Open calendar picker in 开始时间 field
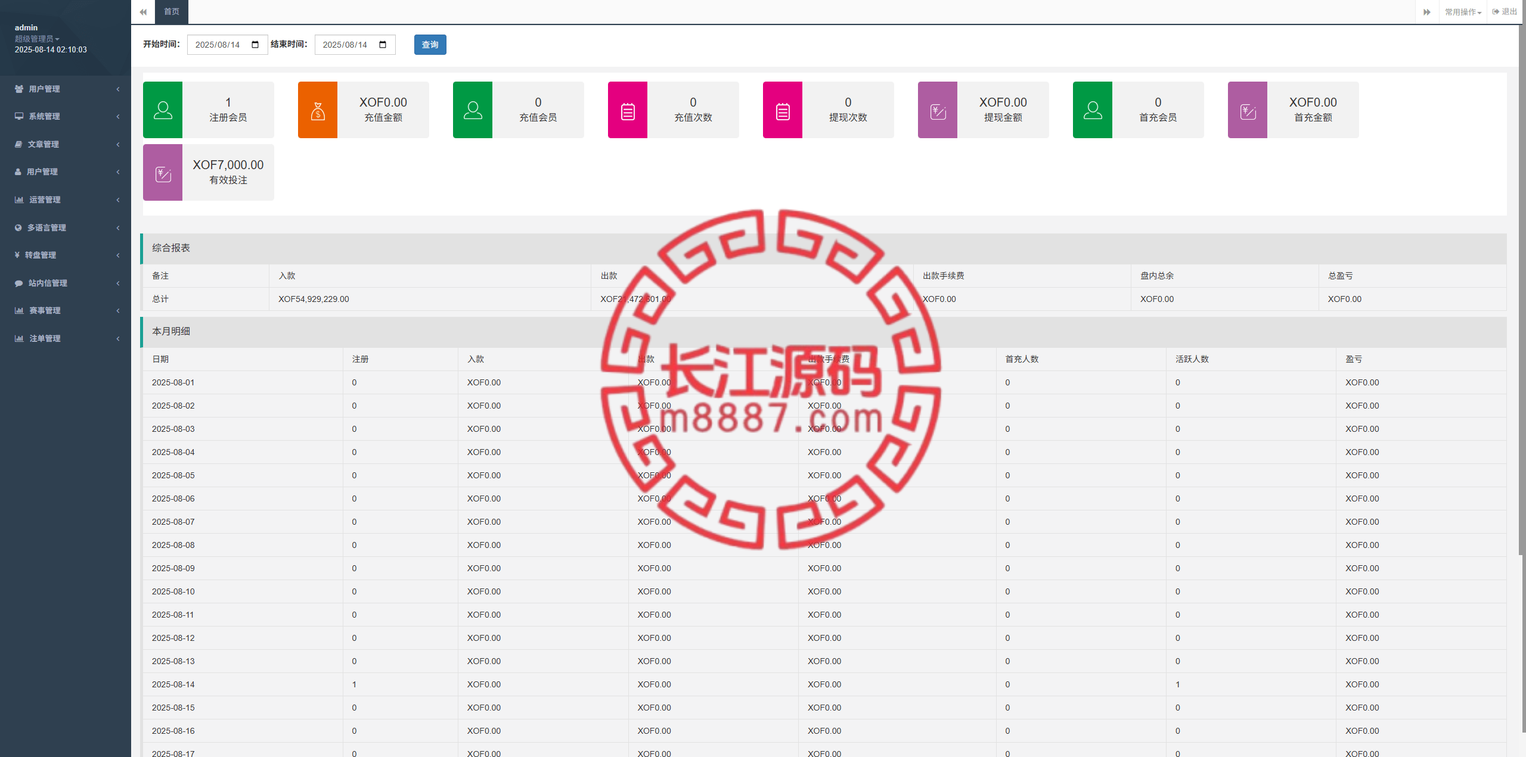This screenshot has height=757, width=1526. [255, 45]
